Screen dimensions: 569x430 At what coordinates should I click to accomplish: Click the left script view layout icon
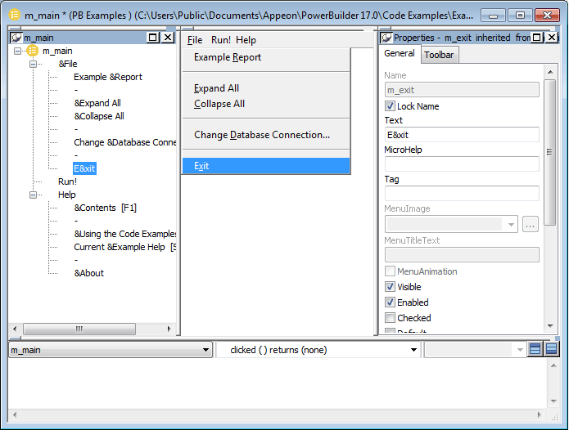(x=535, y=350)
